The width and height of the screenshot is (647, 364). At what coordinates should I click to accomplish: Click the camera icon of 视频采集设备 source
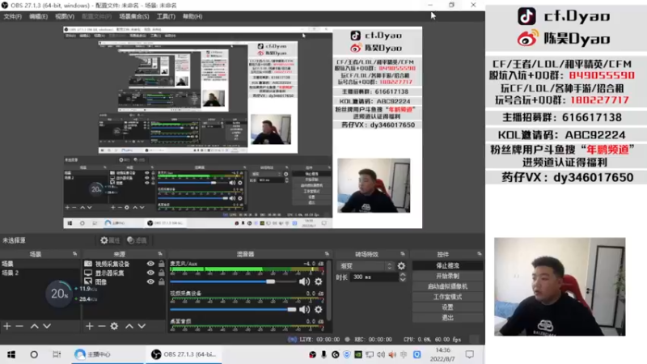88,264
